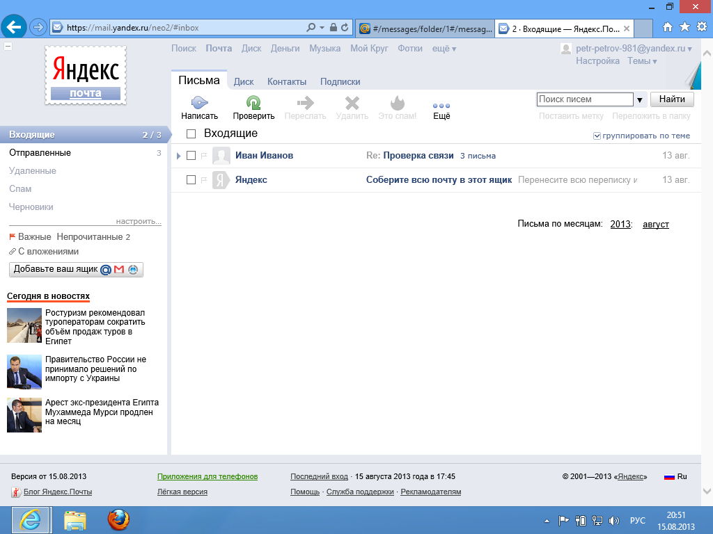Switch to the Письма tab
This screenshot has width=713, height=534.
tap(199, 81)
